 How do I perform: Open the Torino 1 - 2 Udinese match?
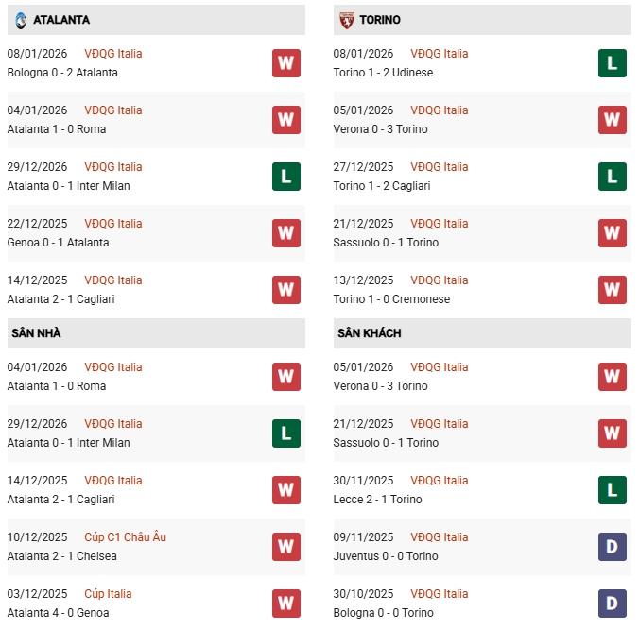click(x=383, y=73)
